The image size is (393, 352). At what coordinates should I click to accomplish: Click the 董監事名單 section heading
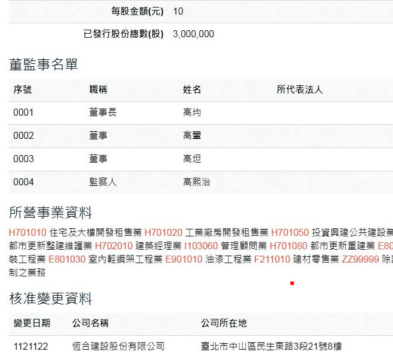(44, 64)
